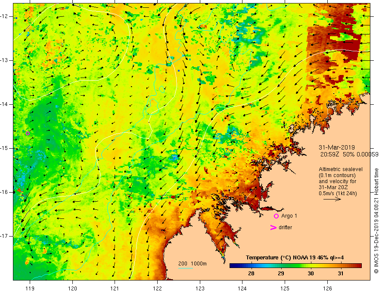Click the '200 1000m' depth label

pos(193,264)
